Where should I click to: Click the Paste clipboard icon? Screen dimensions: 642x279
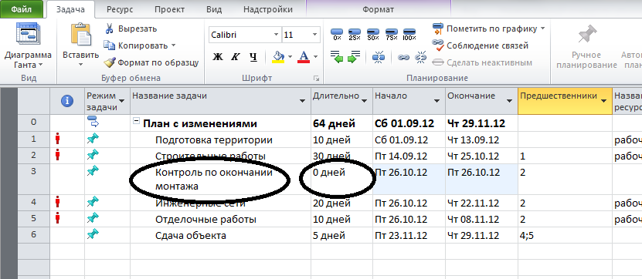80,35
